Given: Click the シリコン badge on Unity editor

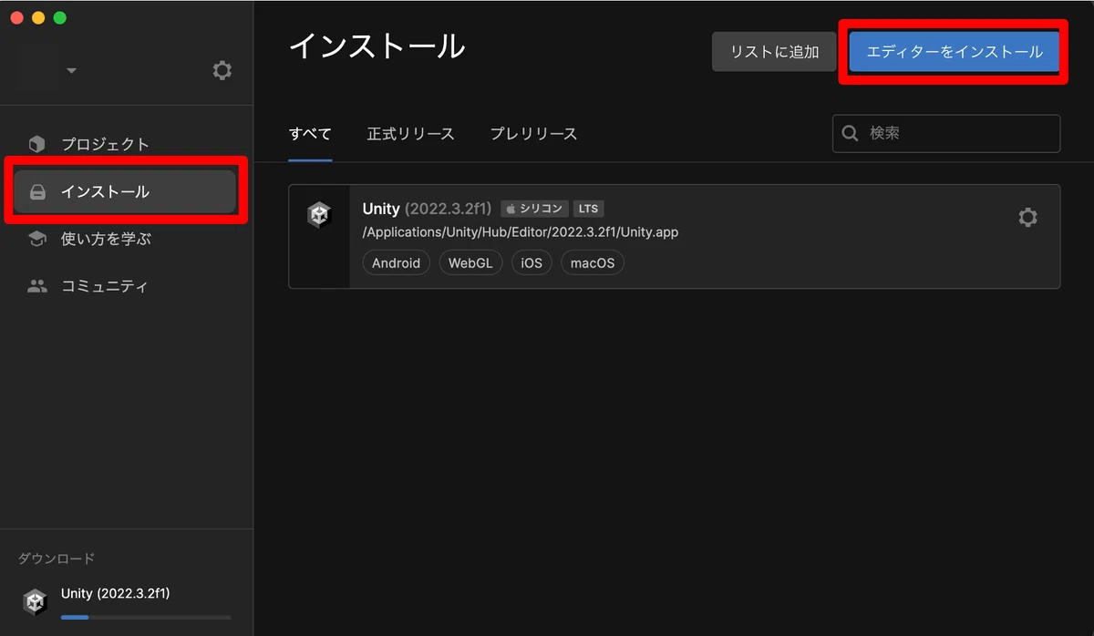Looking at the screenshot, I should [534, 209].
